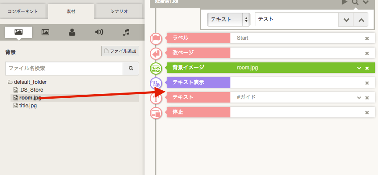Click the purple テキスト表示 node icon
The width and height of the screenshot is (378, 175).
[x=156, y=83]
